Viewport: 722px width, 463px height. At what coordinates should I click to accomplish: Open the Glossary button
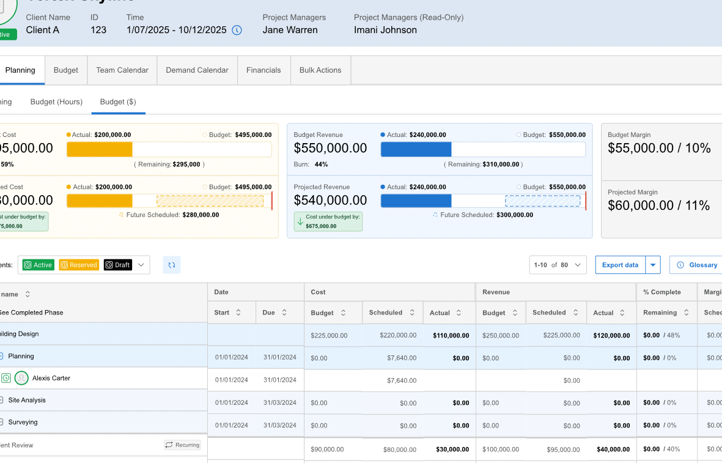pyautogui.click(x=697, y=265)
